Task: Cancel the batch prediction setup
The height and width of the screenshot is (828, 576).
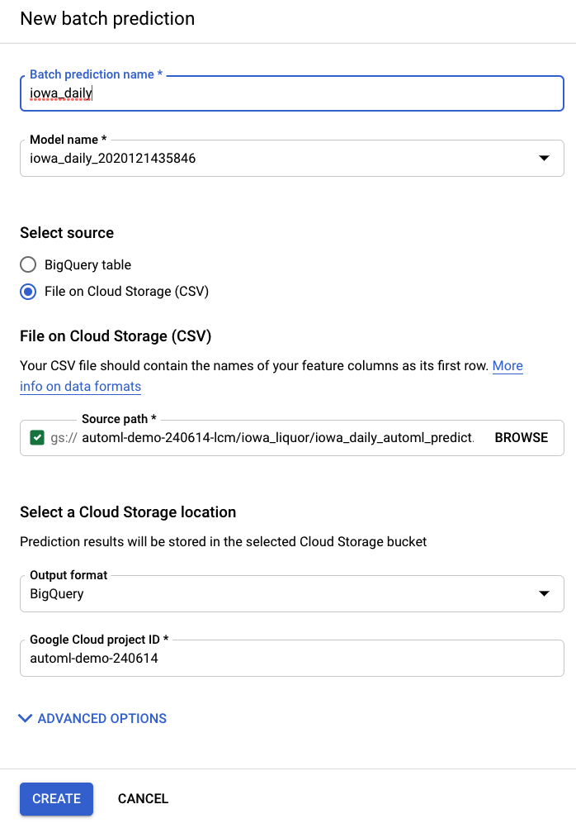Action: coord(143,798)
